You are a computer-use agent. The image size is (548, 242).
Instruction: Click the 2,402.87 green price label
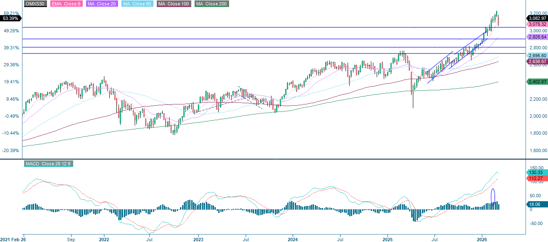coord(536,81)
